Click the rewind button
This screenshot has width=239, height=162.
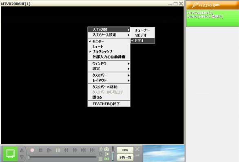click(66, 151)
